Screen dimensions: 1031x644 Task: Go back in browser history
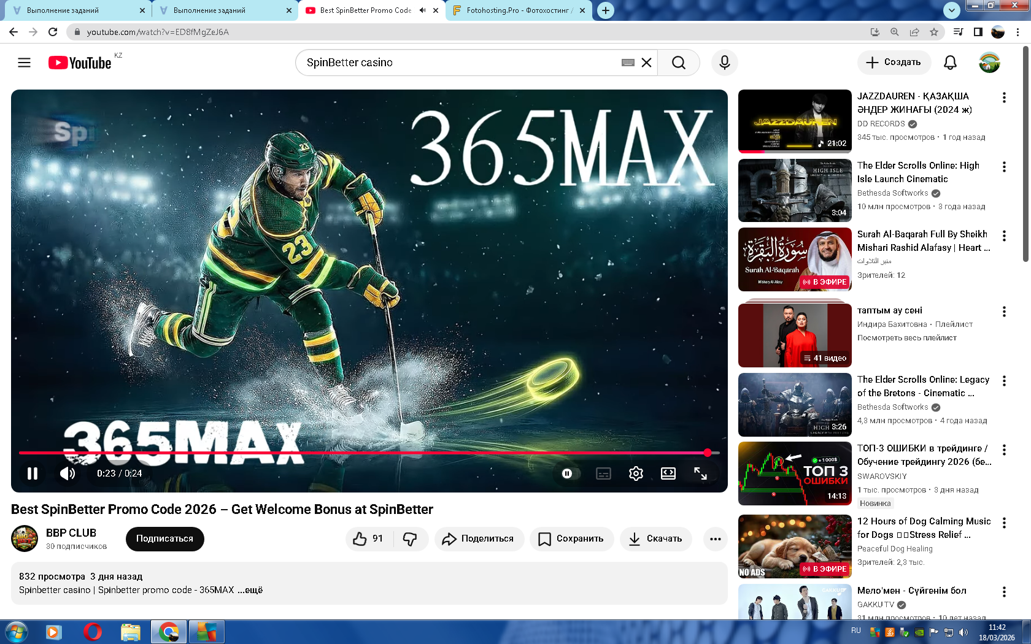(x=14, y=32)
